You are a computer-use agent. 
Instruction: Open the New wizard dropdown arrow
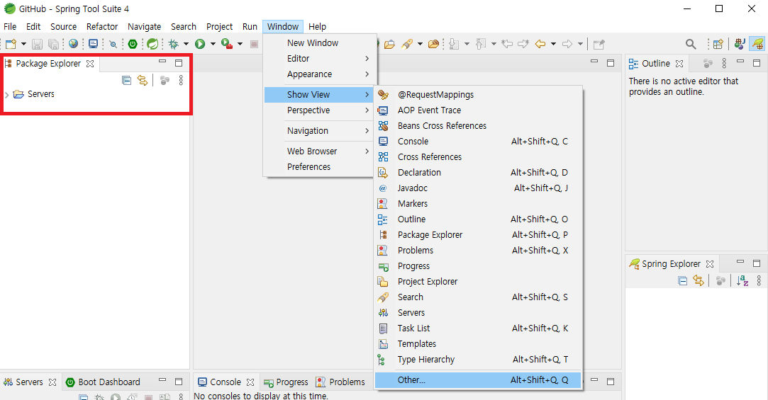(23, 44)
